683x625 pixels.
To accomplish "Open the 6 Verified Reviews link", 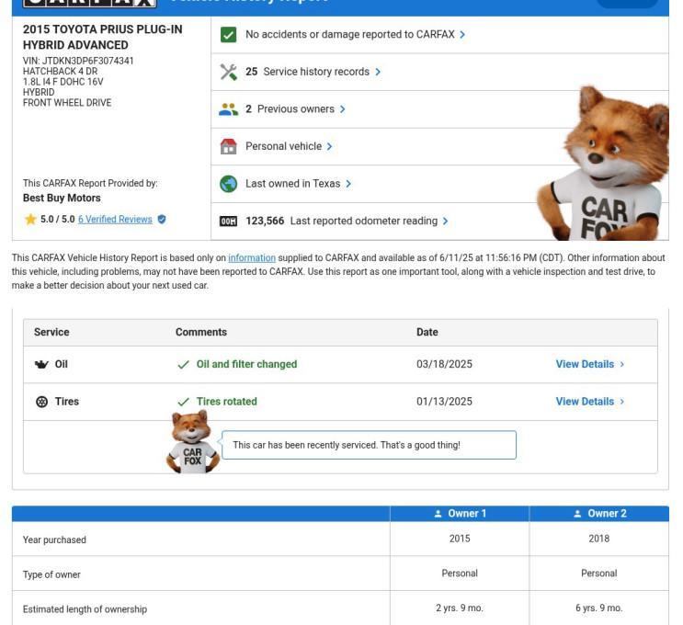I will coord(115,219).
